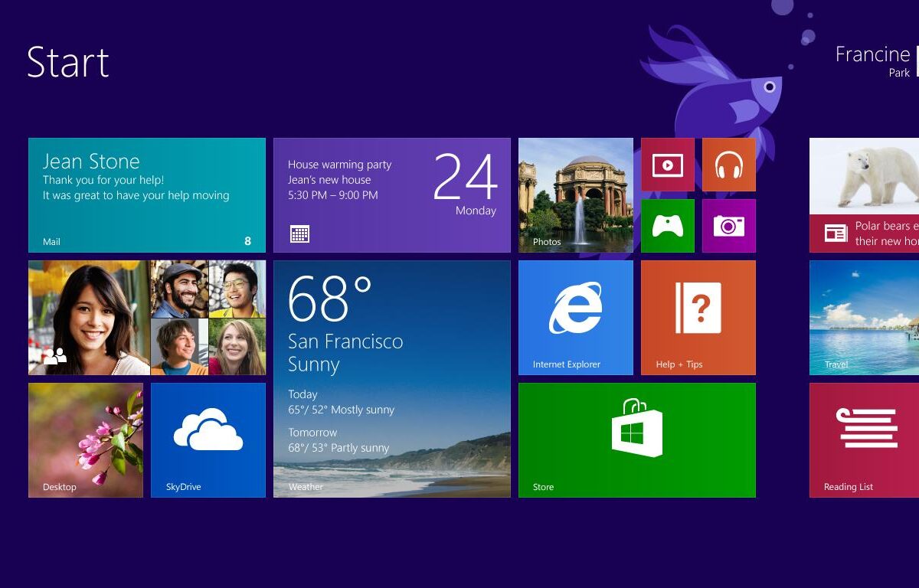Open the Music headphones tile

[728, 165]
